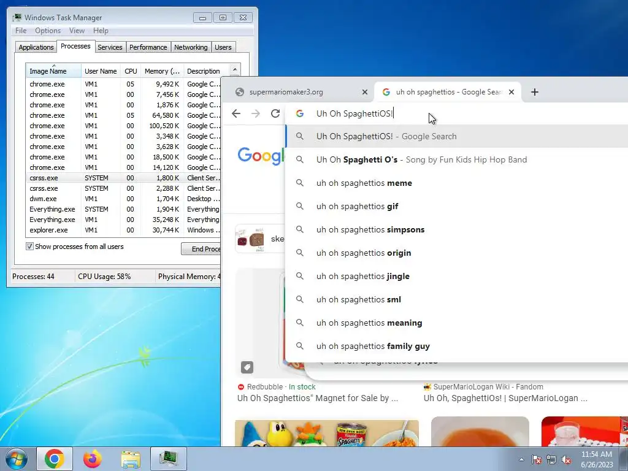This screenshot has width=628, height=471.
Task: Open a new Chrome tab
Action: click(535, 92)
